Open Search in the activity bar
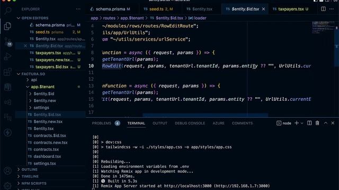Screen dimensions: 339x190 point(8,11)
